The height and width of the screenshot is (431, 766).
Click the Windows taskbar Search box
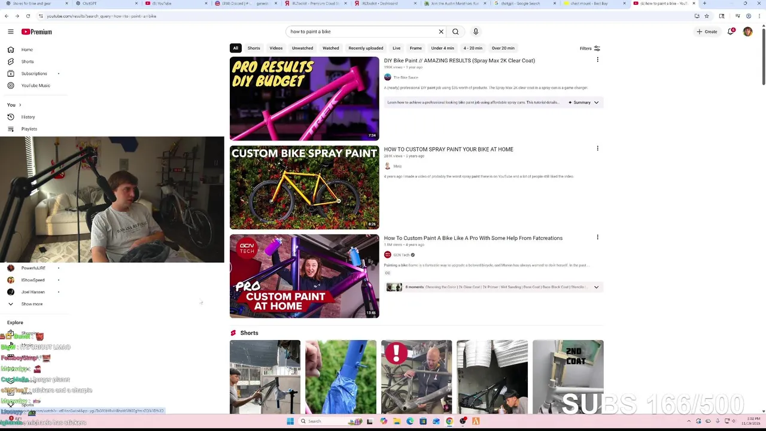[331, 421]
